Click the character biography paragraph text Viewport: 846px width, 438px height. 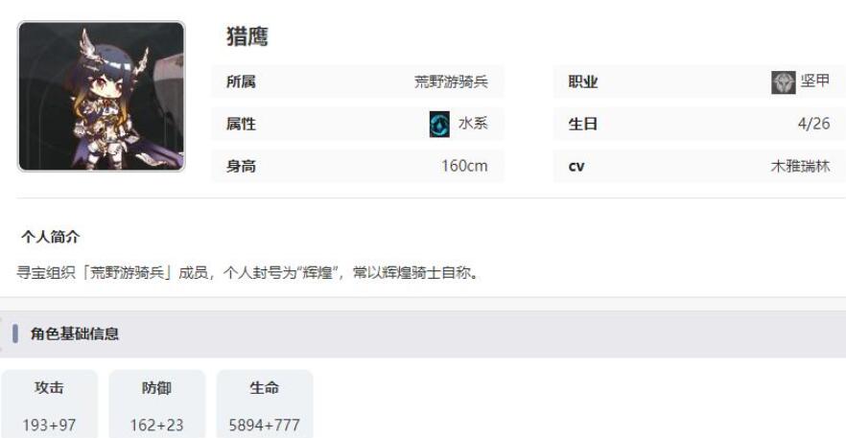pos(247,273)
